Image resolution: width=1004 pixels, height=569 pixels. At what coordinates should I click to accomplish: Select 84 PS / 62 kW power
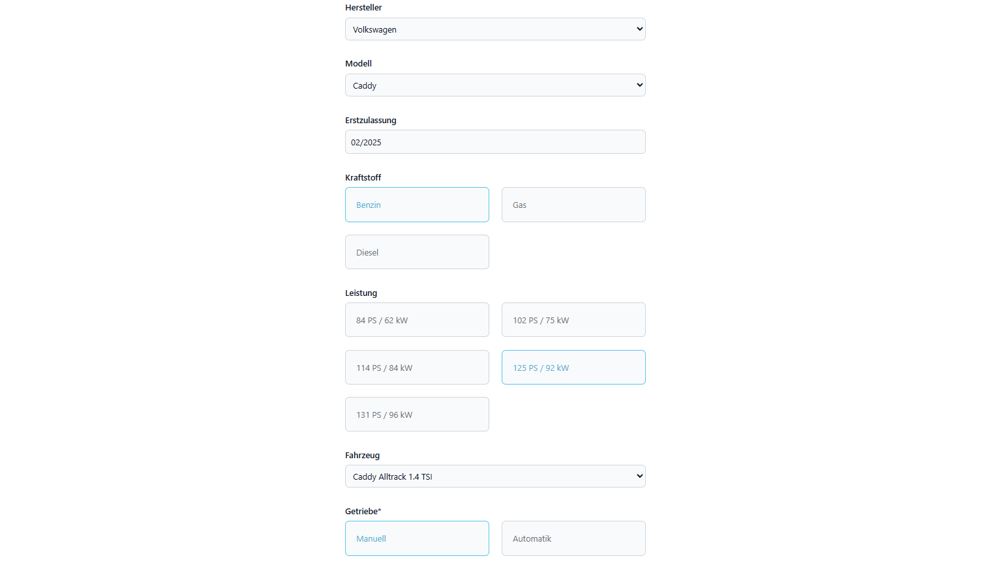[417, 320]
